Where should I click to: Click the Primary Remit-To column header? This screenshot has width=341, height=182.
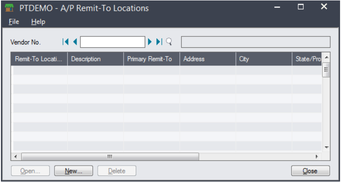tap(152, 59)
